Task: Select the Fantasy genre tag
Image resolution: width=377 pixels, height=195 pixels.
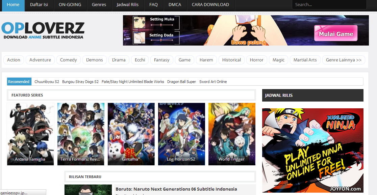Action: [x=162, y=60]
